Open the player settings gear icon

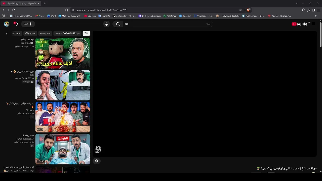[97, 161]
